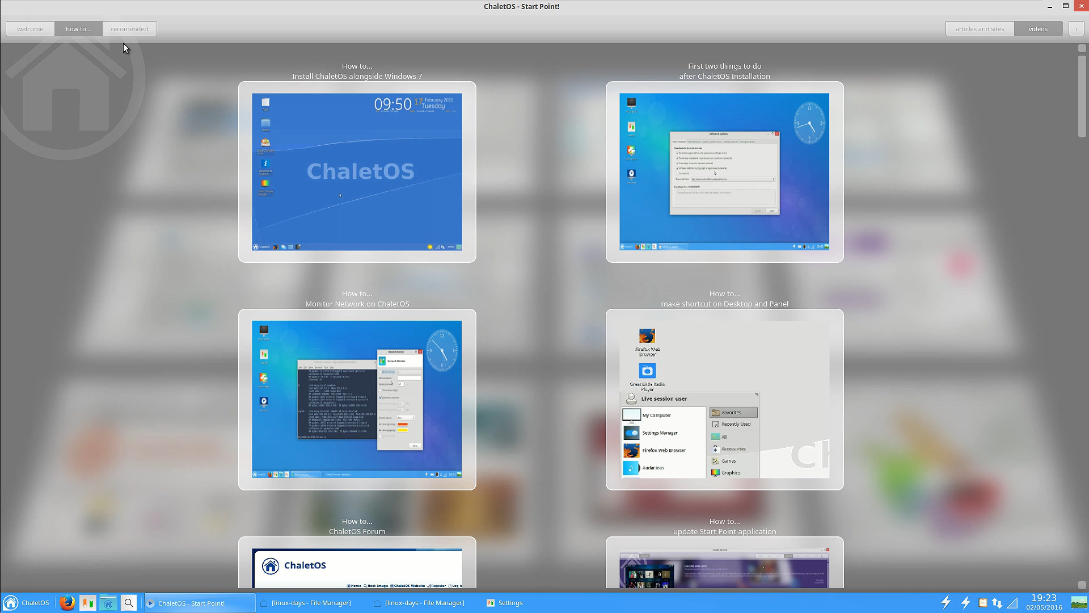The width and height of the screenshot is (1089, 613).
Task: Open the ChaletOS start menu
Action: (x=27, y=603)
